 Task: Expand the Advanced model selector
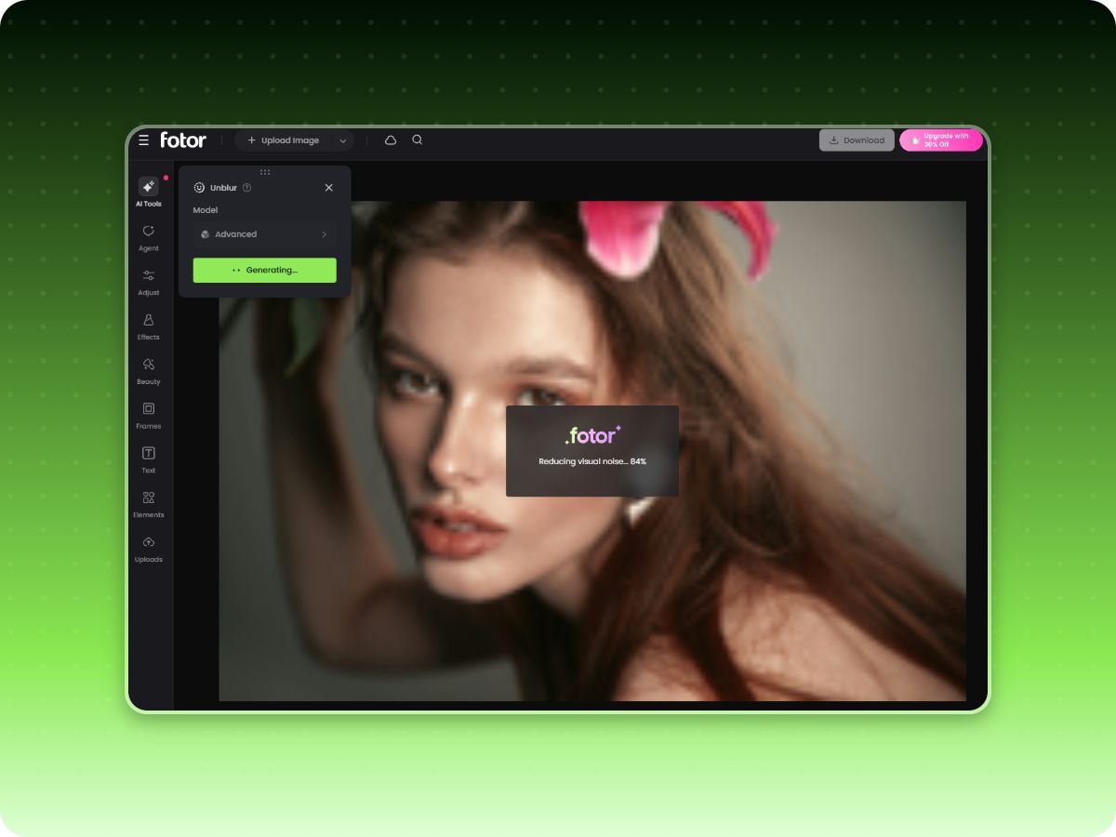[x=265, y=234]
